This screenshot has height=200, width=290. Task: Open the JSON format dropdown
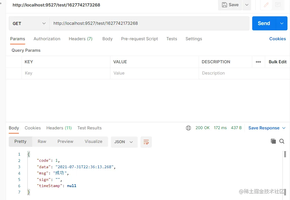tap(124, 142)
